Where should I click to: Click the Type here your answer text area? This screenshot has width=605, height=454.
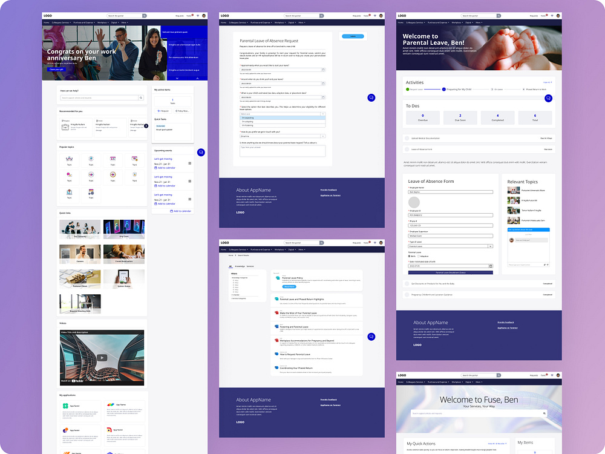(x=282, y=150)
